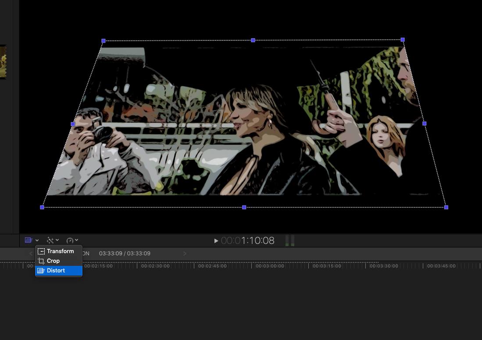Viewport: 482px width, 340px height.
Task: Click ruler at 00:02:45:00 mark
Action: click(212, 266)
